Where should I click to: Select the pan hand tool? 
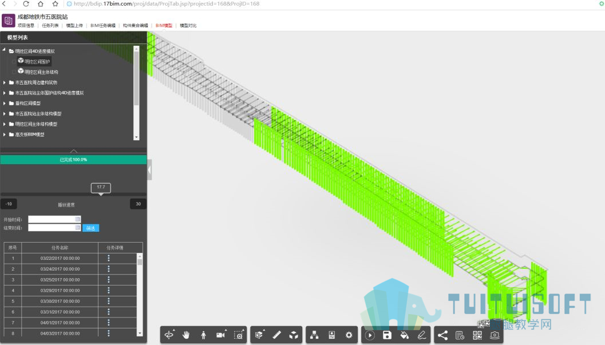pyautogui.click(x=186, y=335)
